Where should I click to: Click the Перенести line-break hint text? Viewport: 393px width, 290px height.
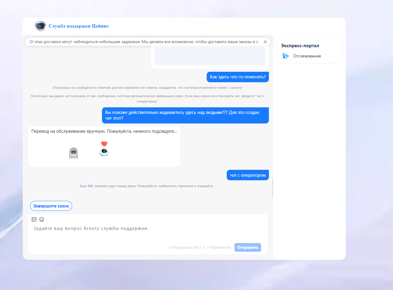point(219,248)
